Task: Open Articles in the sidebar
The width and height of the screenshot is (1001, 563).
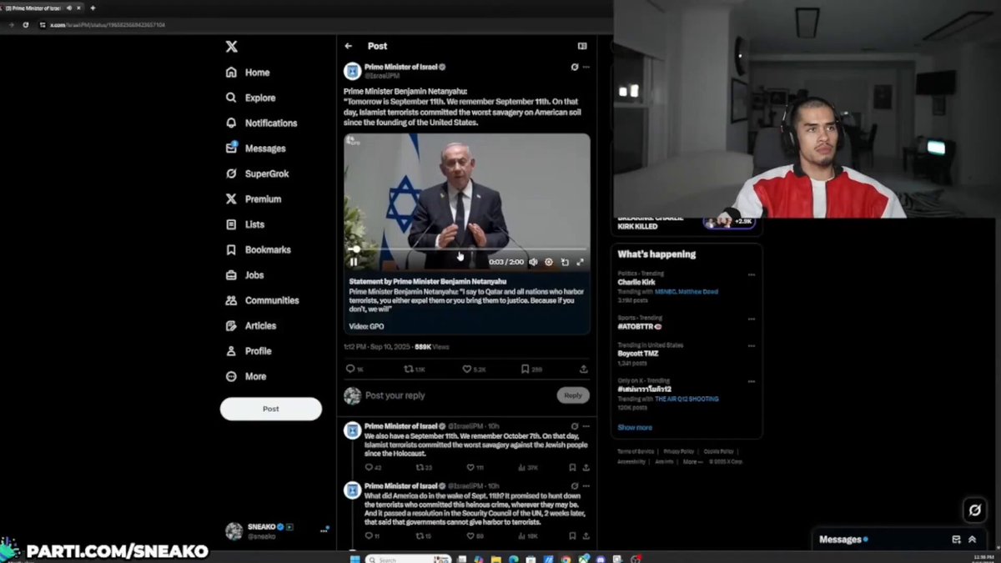Action: coord(250,325)
